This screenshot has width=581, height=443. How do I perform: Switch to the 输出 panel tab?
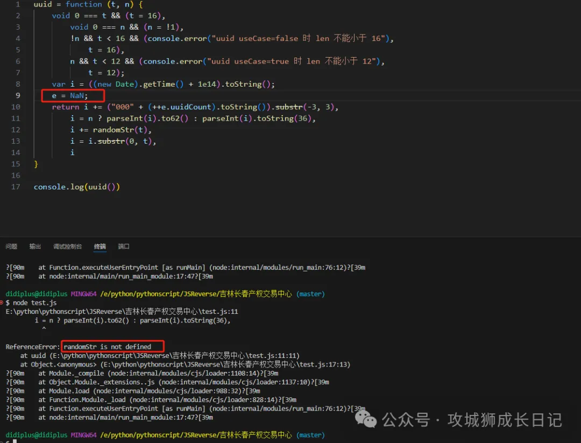[35, 247]
